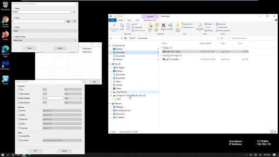Click Invert selection in the ribbon

tap(223, 31)
